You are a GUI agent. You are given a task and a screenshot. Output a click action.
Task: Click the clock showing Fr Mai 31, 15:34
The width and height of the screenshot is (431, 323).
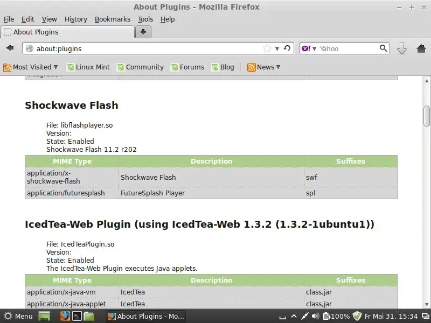(x=391, y=316)
